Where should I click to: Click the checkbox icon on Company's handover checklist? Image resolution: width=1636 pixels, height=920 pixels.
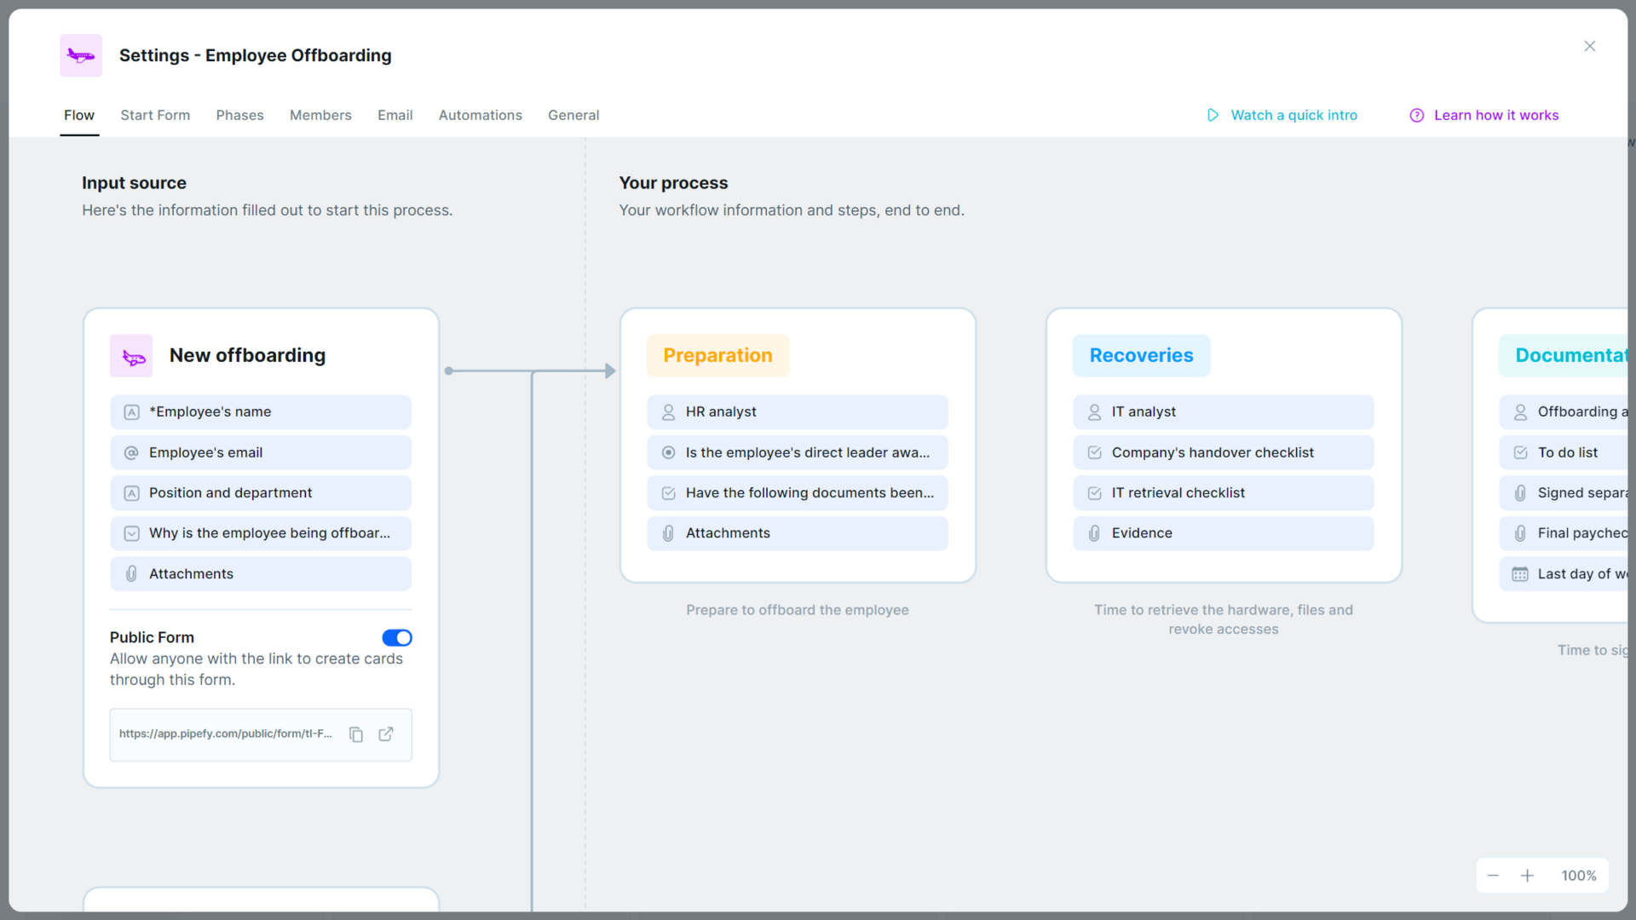pos(1094,452)
